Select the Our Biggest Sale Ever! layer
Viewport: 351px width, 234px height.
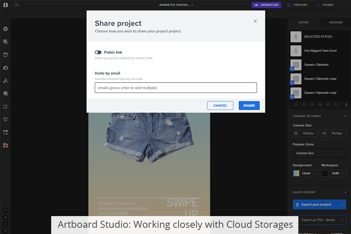[320, 50]
